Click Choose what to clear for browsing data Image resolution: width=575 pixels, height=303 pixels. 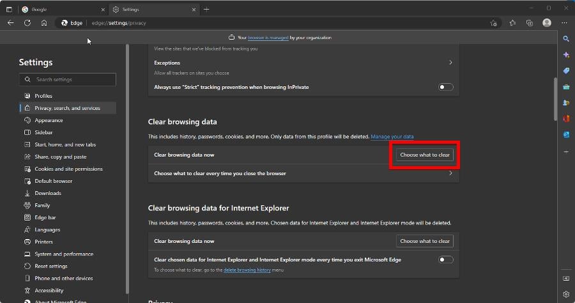425,155
